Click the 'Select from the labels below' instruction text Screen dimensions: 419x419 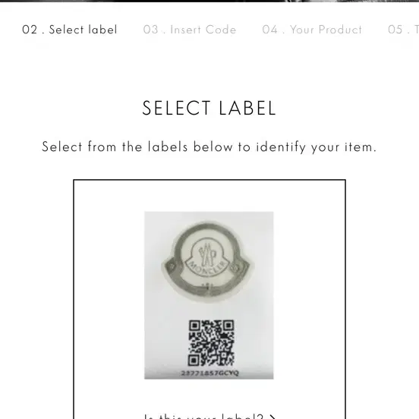(209, 147)
